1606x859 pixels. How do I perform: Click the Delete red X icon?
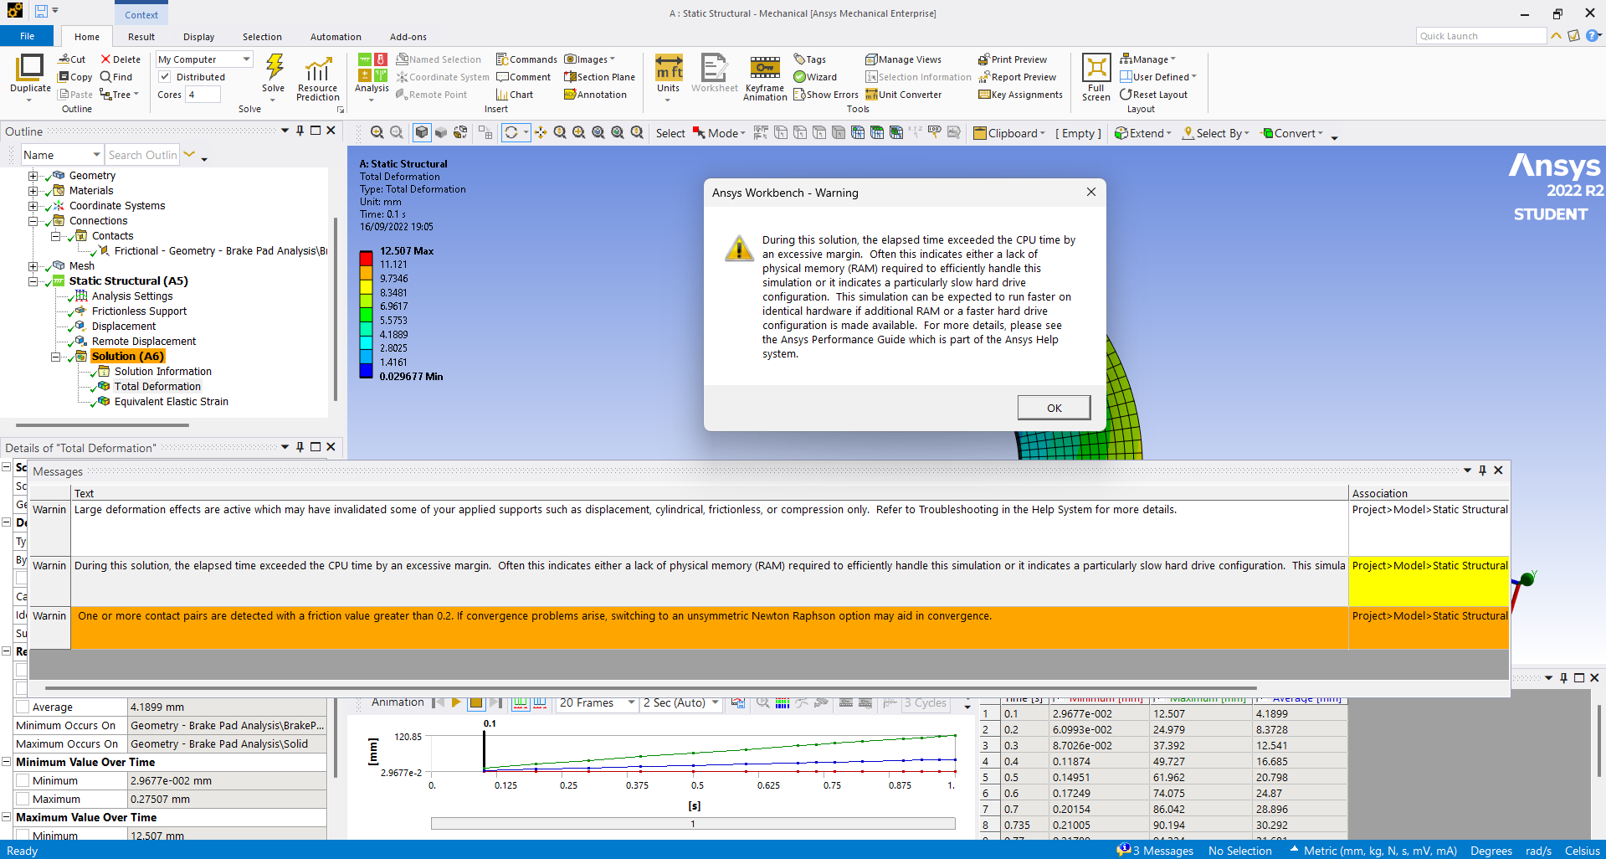106,59
